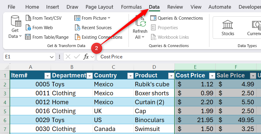Open the Cost Price filter dropdown
Viewport: 261px width, 134px height.
tap(212, 76)
